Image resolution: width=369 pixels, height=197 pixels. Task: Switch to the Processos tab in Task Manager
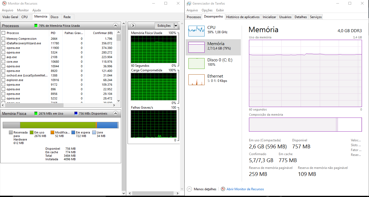coord(194,17)
